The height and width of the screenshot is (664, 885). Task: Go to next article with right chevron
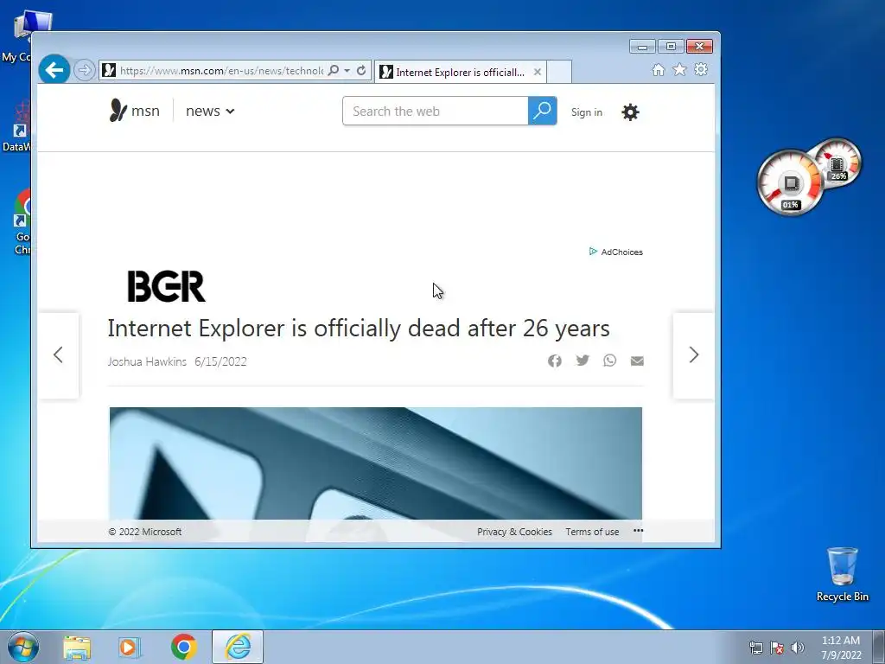[694, 355]
